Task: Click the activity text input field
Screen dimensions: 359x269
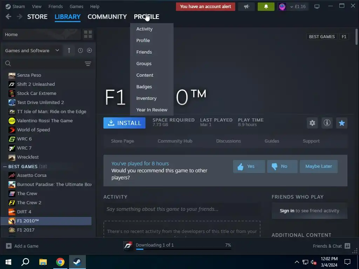Action: point(182,209)
